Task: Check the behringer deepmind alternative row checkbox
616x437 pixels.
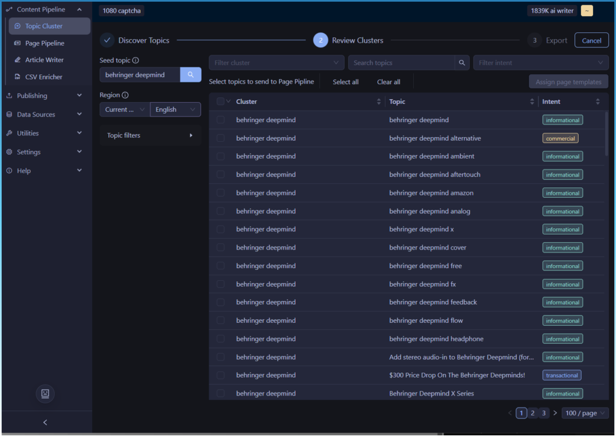Action: click(220, 138)
